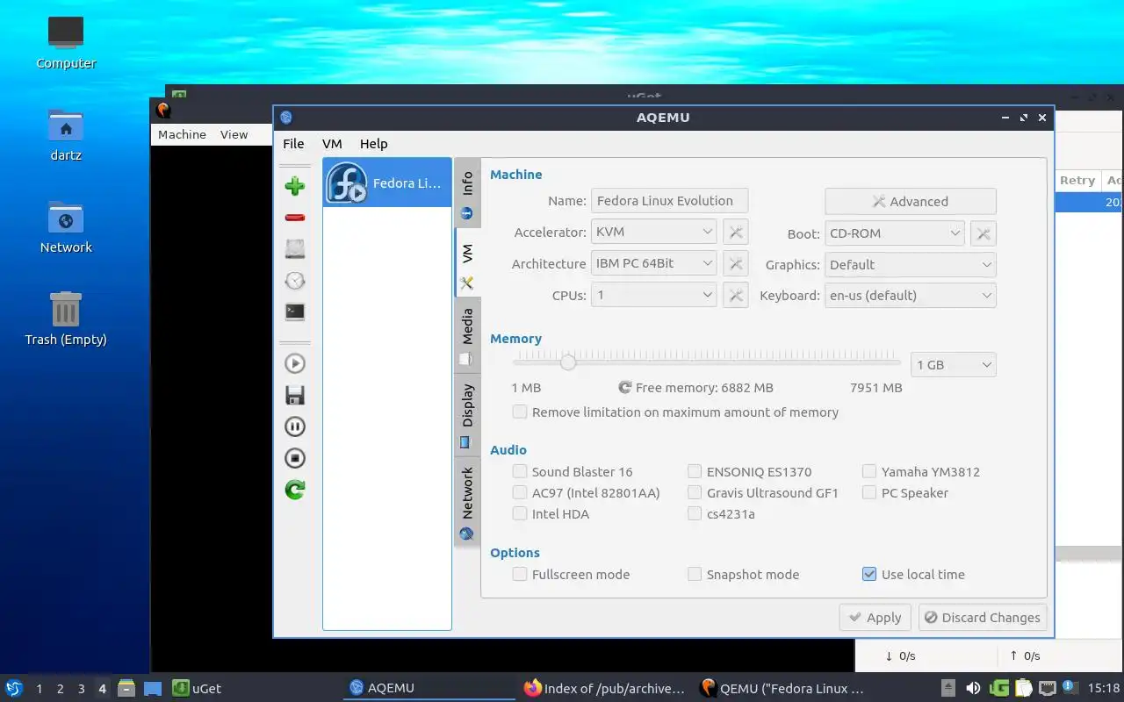Open the terminal monitor icon
The height and width of the screenshot is (702, 1124).
click(x=295, y=312)
